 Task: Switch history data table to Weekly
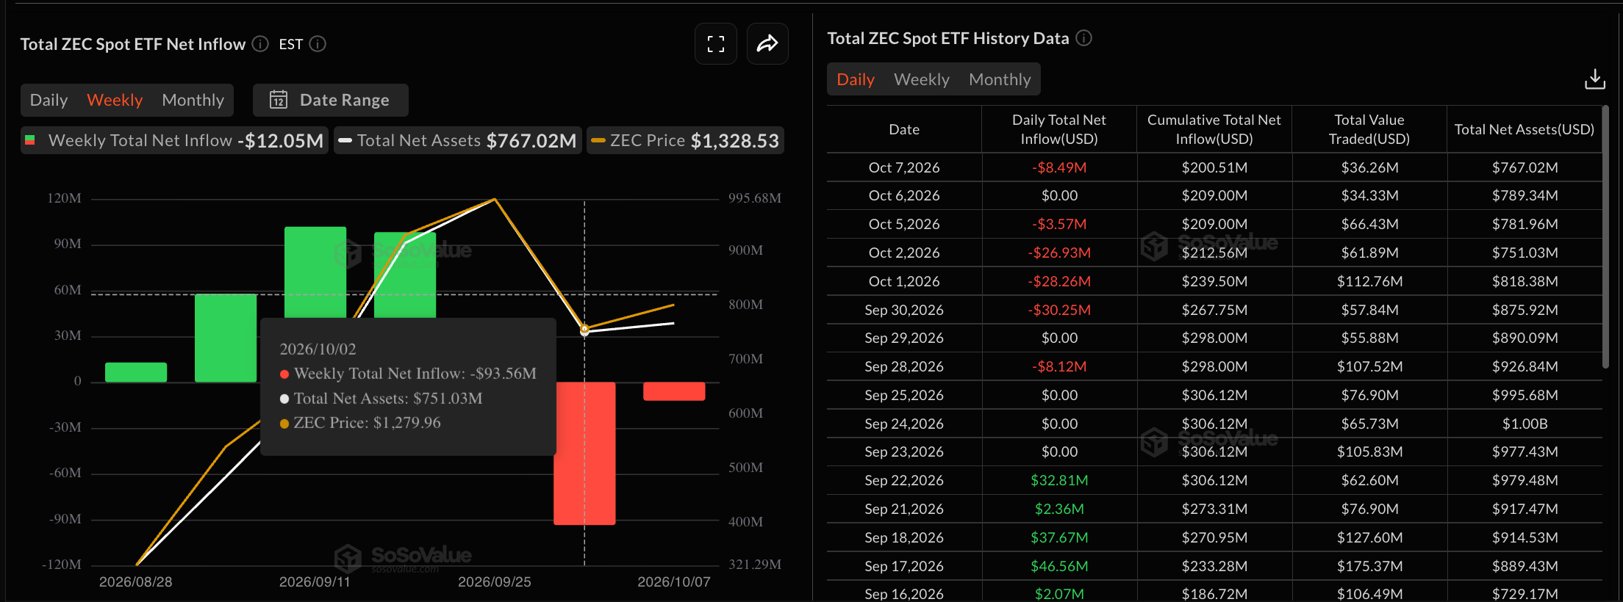click(x=922, y=79)
